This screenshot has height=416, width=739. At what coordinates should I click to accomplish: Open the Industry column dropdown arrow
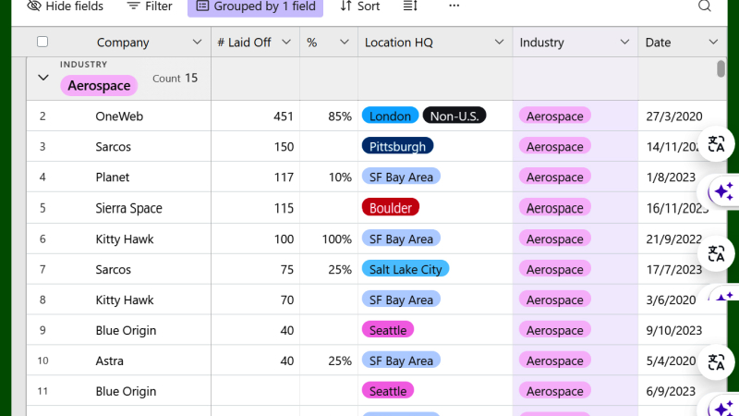pos(624,42)
